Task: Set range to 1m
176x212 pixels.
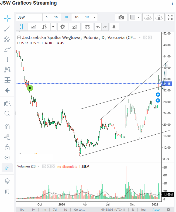Action: click(44, 210)
